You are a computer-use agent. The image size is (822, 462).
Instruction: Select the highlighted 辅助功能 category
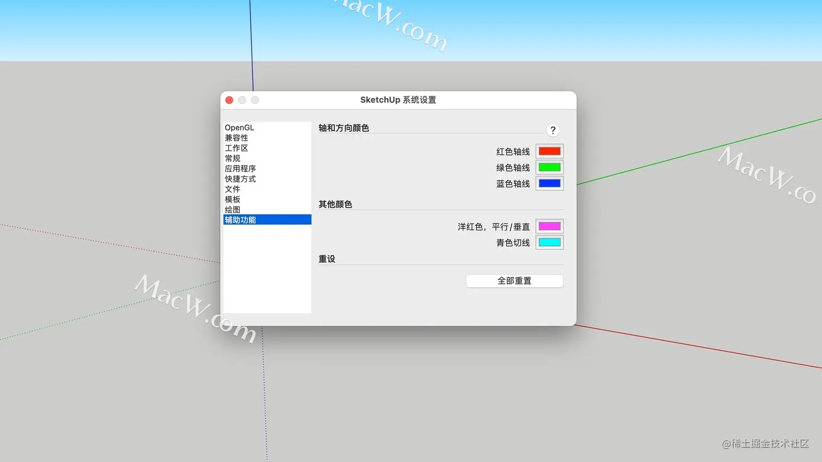point(267,220)
